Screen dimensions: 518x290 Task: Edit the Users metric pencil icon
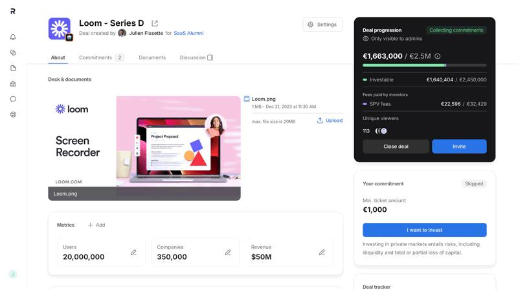133,253
